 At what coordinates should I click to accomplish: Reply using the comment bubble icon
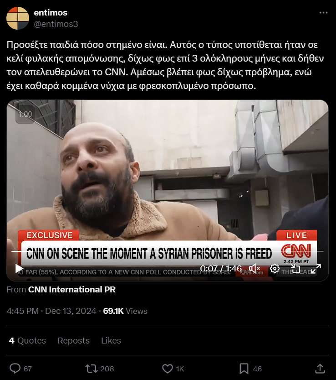[x=15, y=369]
